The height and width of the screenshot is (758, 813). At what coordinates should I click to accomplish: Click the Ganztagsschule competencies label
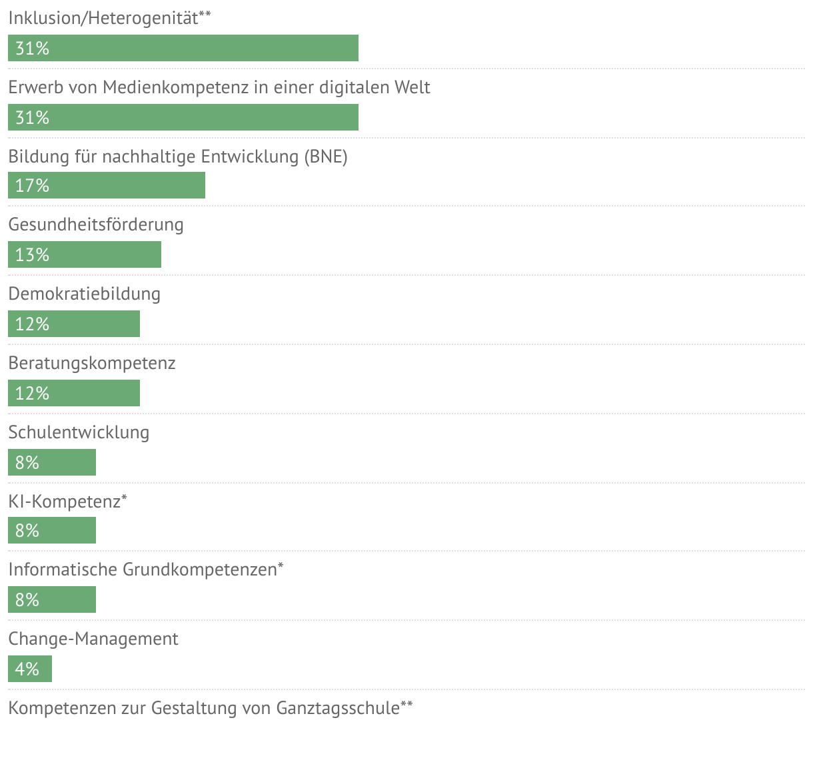pos(204,708)
